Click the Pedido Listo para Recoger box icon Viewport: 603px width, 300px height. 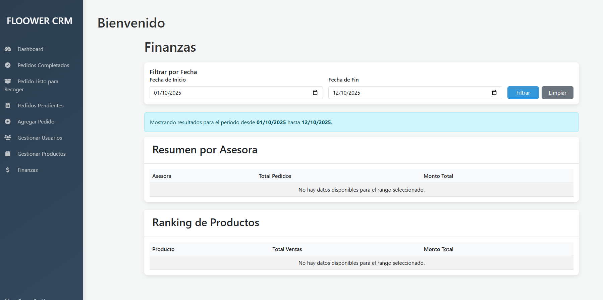point(8,81)
